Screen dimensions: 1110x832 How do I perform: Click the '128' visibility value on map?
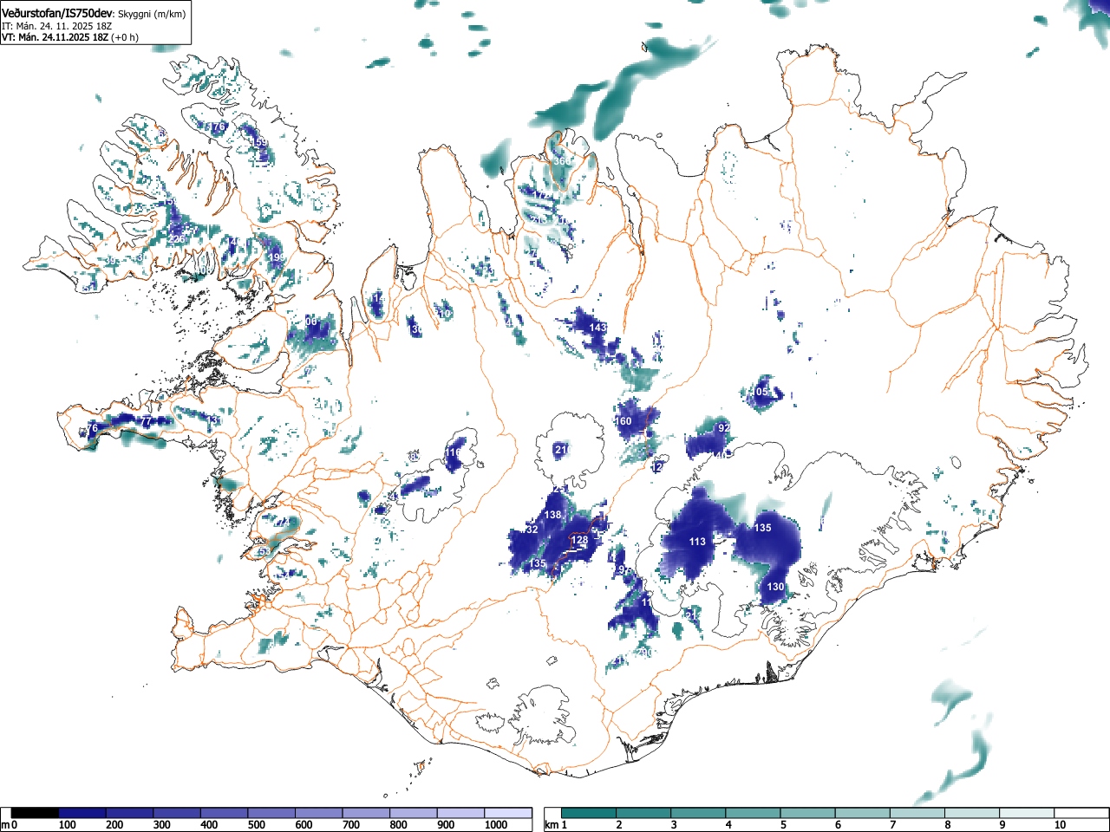coord(579,540)
